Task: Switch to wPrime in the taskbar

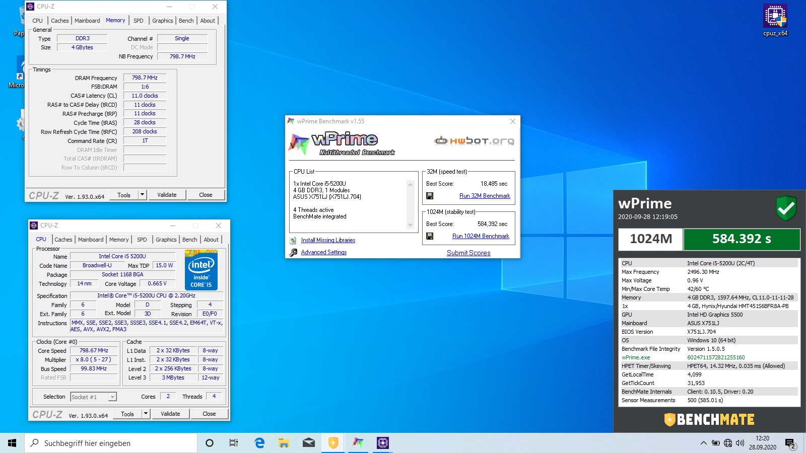Action: pyautogui.click(x=358, y=443)
